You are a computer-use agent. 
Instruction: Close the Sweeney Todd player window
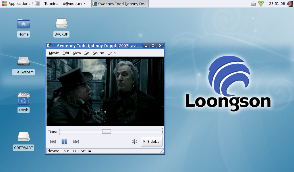[160, 46]
